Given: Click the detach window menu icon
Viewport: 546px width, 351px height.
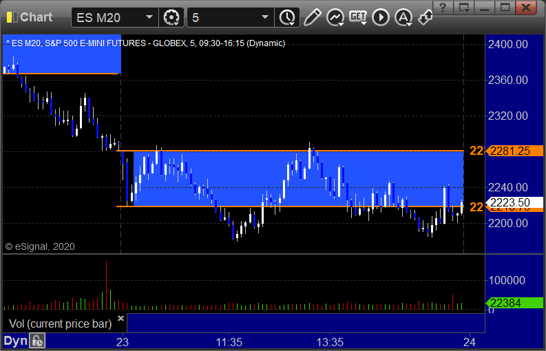Looking at the screenshot, I should click(x=464, y=7).
